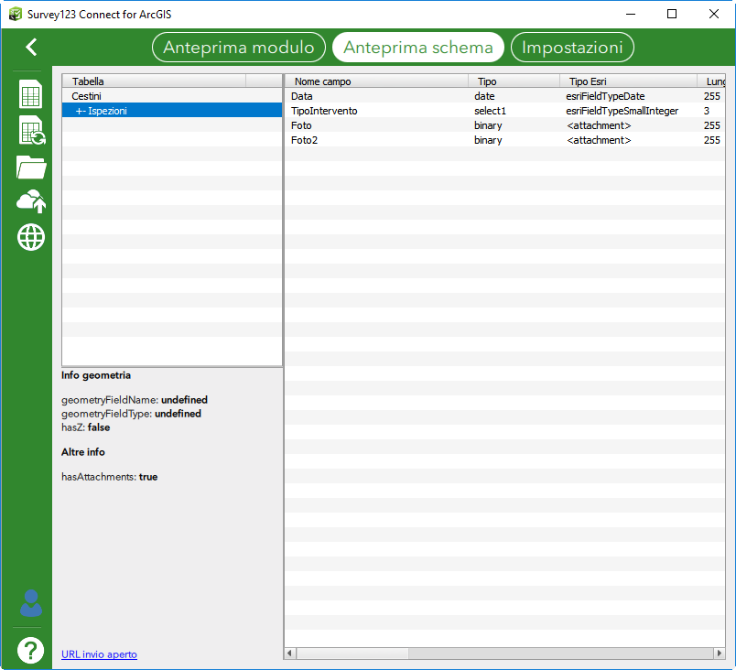The image size is (736, 670).
Task: Click the binary cell in Foto row
Action: point(488,125)
